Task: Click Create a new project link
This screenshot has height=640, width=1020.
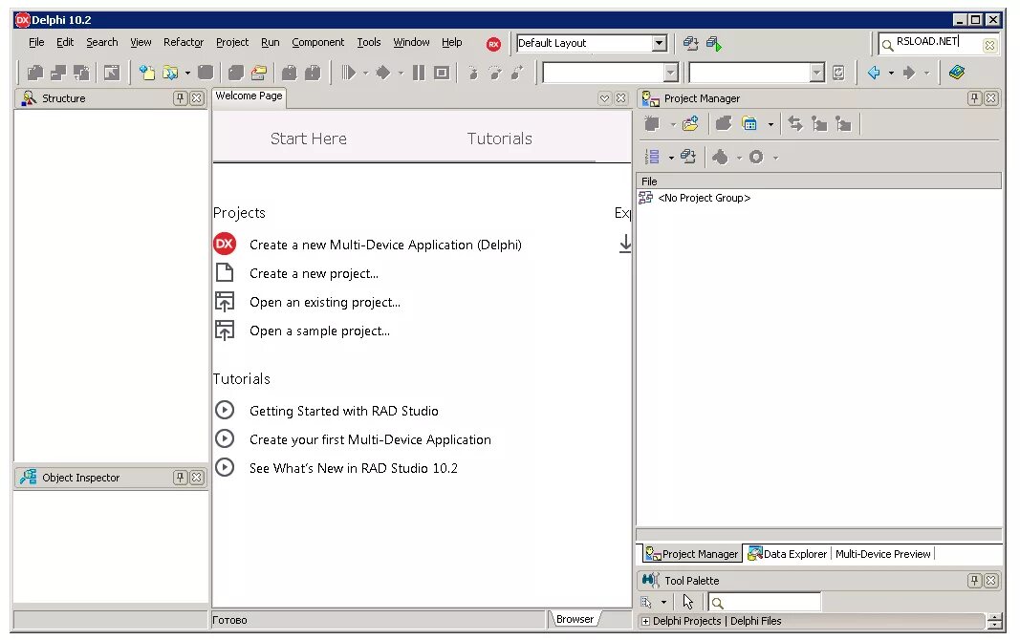Action: click(x=314, y=273)
